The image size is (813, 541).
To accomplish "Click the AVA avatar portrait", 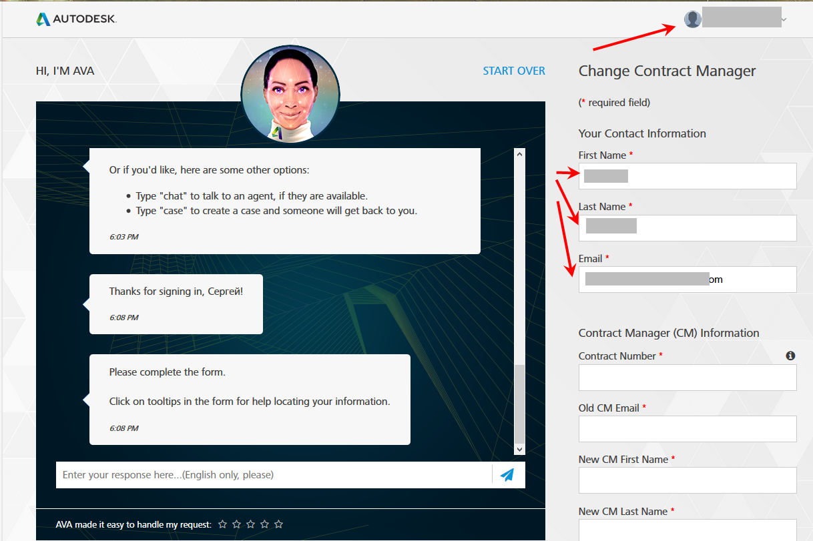I will tap(290, 94).
